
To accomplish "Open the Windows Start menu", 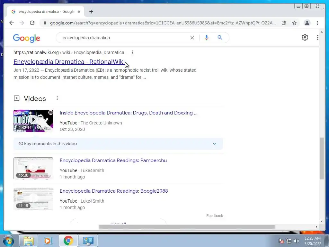I will point(9,241).
